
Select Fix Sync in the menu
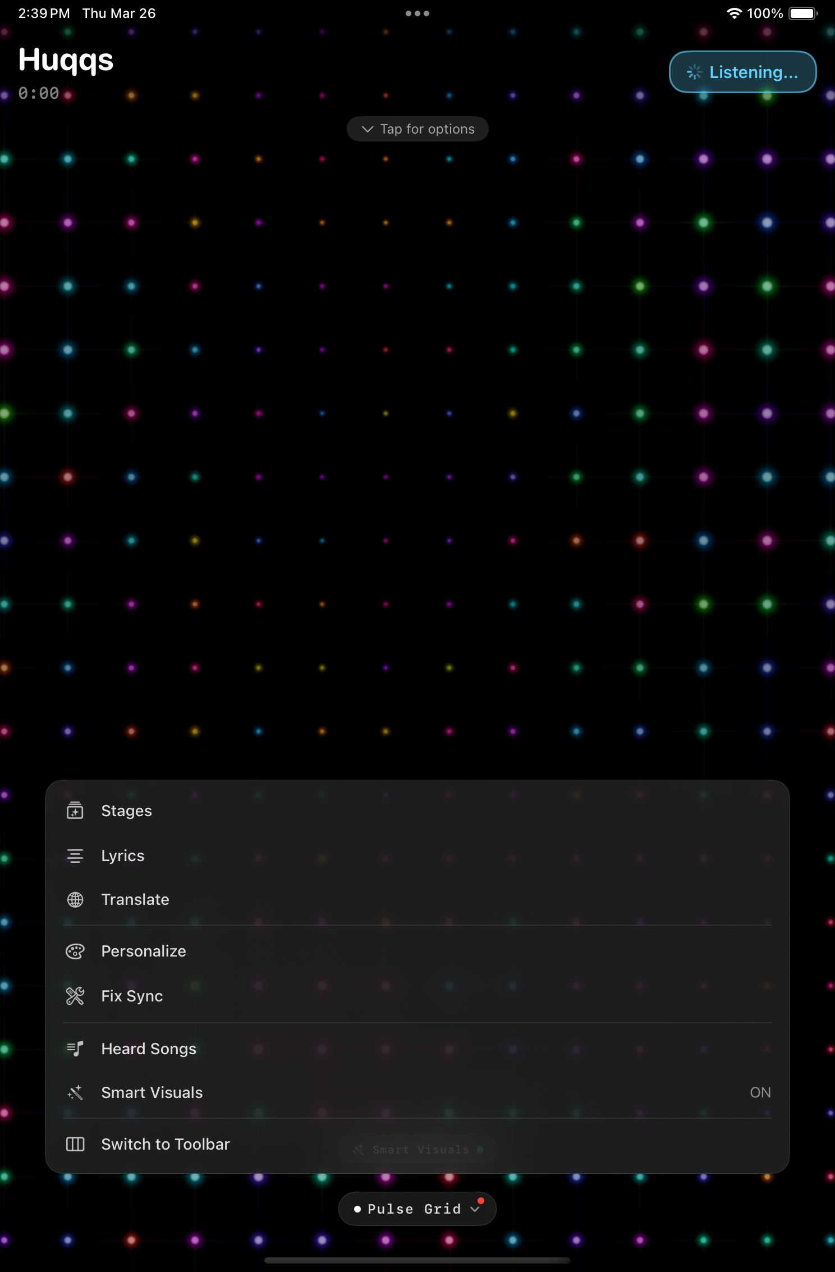point(417,996)
